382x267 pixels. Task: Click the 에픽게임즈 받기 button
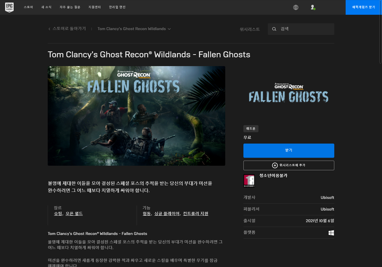364,7
